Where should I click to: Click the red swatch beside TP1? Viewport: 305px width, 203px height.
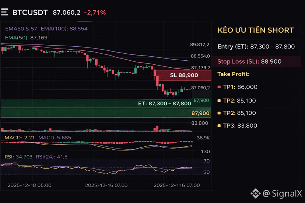[x=219, y=87]
